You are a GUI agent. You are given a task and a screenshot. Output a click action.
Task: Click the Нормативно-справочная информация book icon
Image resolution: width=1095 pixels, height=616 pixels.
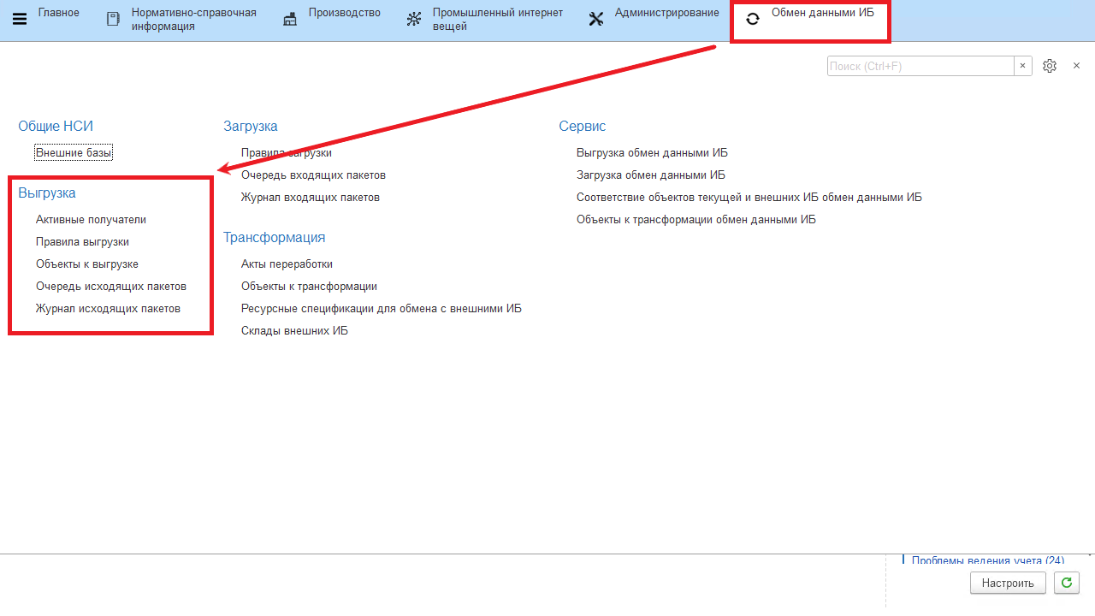pyautogui.click(x=113, y=19)
